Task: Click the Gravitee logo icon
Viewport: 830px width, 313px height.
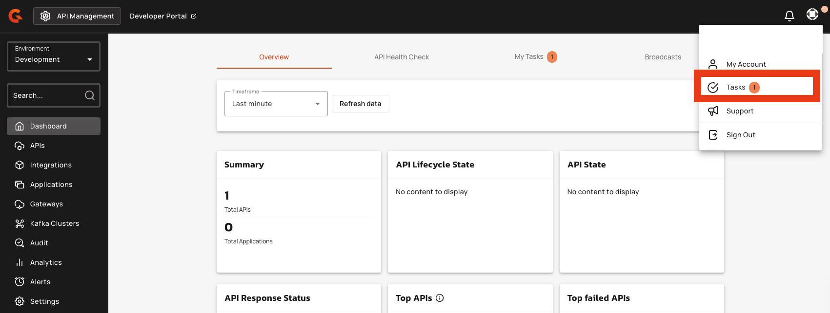Action: pos(16,16)
